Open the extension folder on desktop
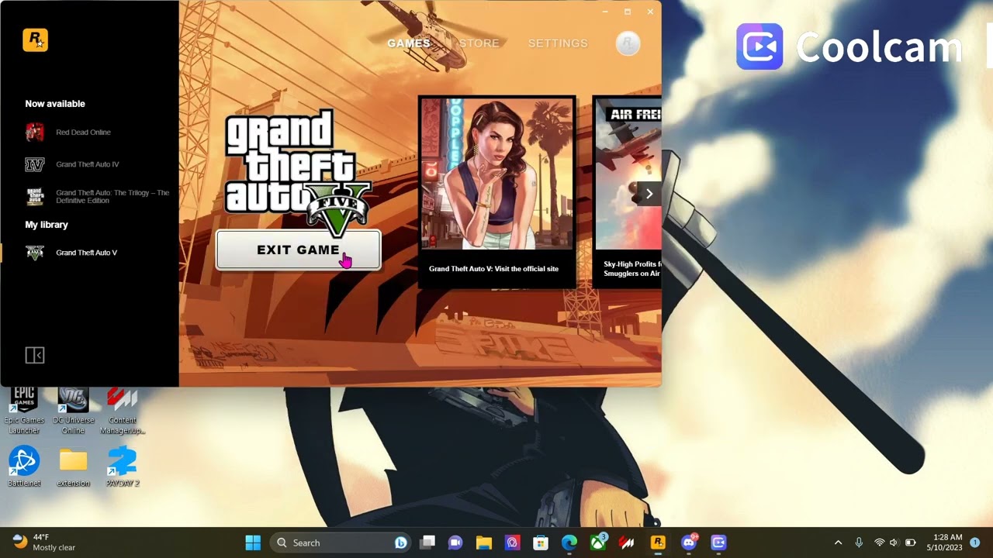This screenshot has width=993, height=558. pos(74,467)
